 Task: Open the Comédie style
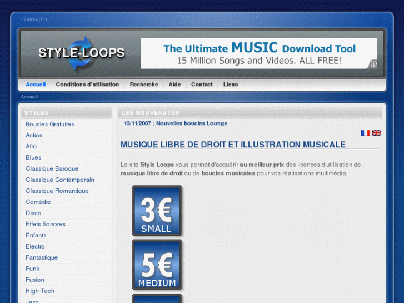point(38,202)
